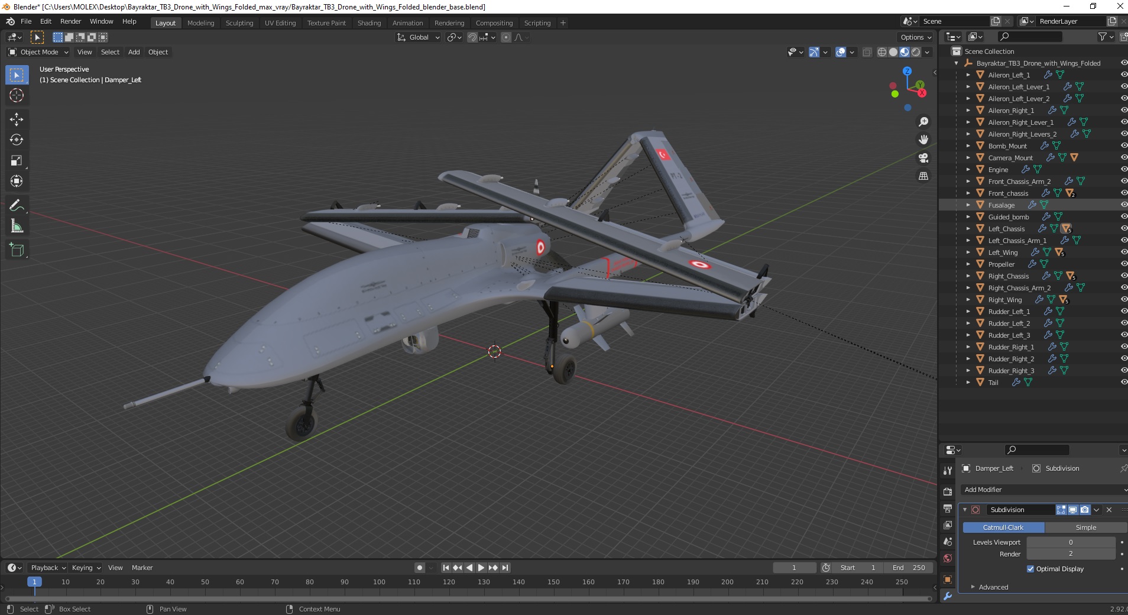Image resolution: width=1128 pixels, height=615 pixels.
Task: Play the animation forward
Action: coord(481,568)
